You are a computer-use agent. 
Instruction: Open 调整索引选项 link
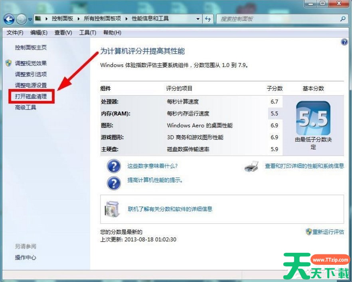click(x=31, y=74)
